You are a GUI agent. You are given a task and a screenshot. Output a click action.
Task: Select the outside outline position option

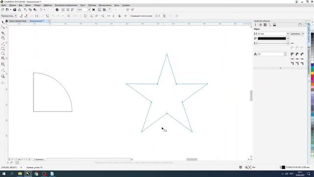292,63
